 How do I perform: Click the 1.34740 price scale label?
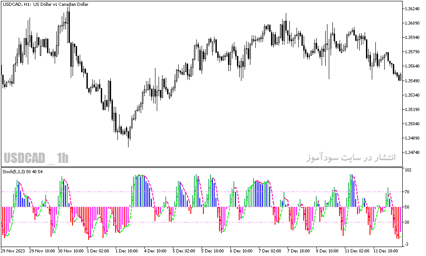[412, 153]
